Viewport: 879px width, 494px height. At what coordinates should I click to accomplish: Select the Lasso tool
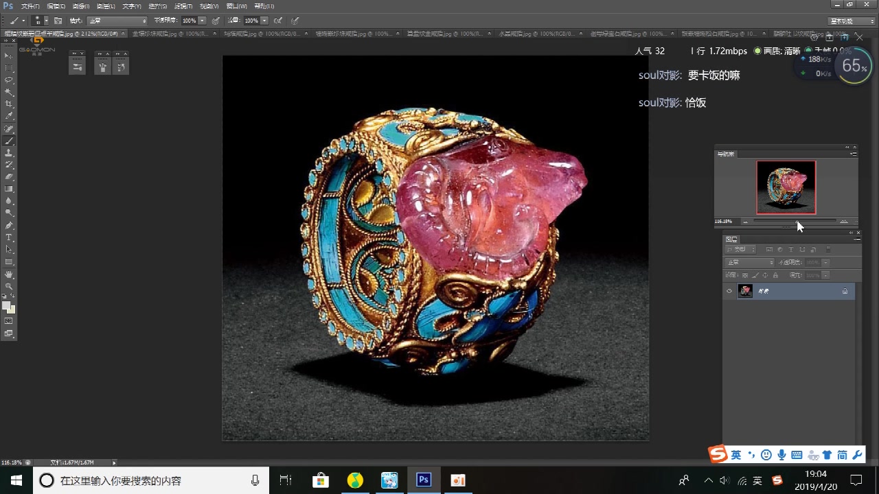pyautogui.click(x=9, y=80)
